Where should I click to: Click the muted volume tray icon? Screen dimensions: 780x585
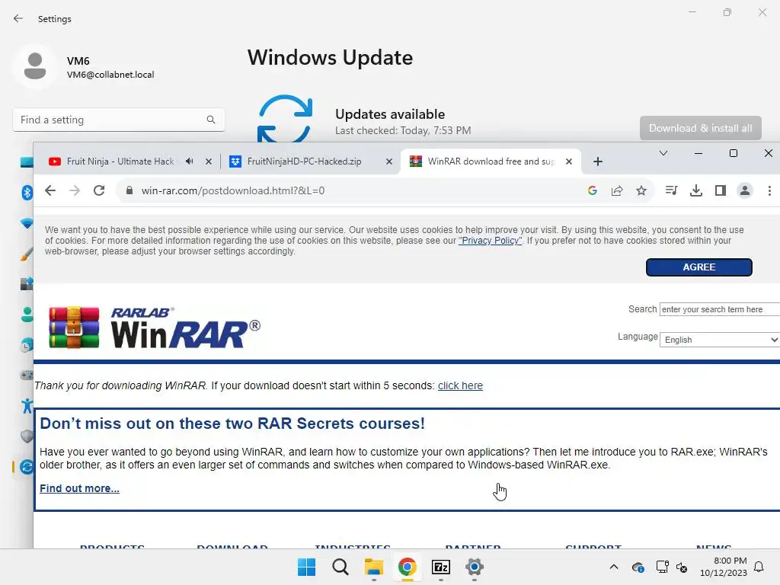[682, 567]
